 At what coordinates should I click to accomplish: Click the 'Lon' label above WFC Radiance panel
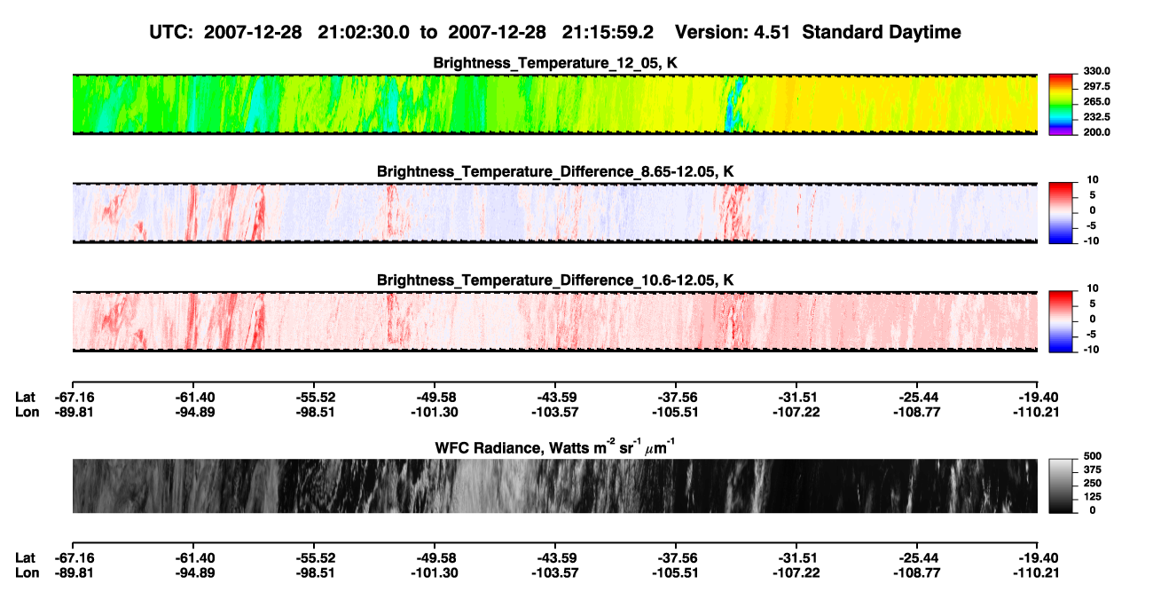point(27,412)
